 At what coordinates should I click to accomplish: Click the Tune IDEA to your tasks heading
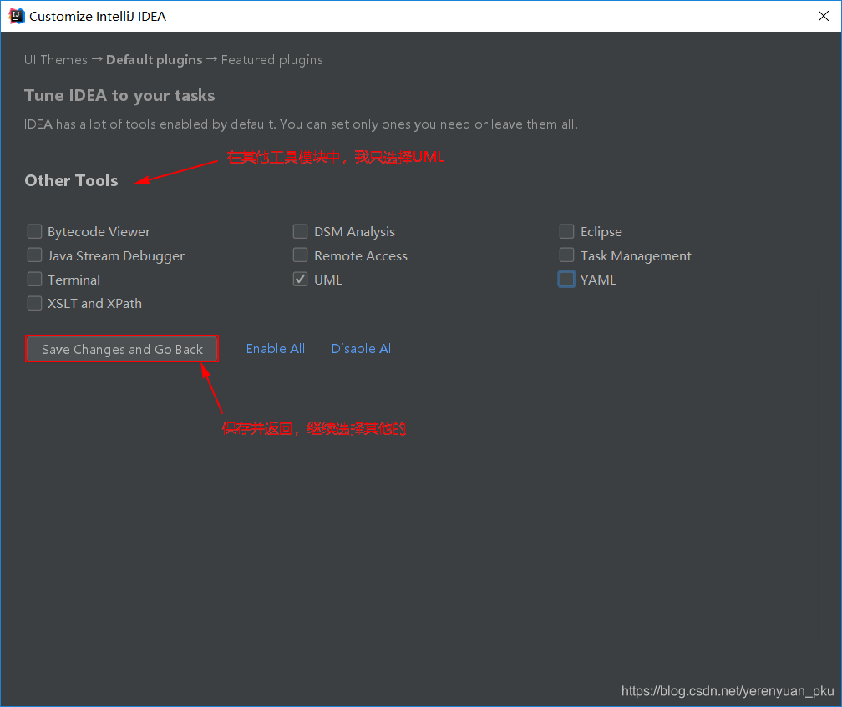coord(119,95)
